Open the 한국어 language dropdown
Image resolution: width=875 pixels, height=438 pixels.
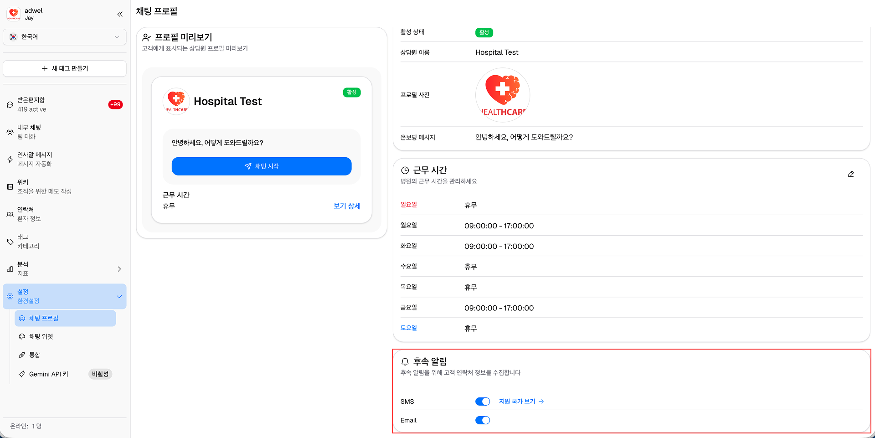click(64, 37)
